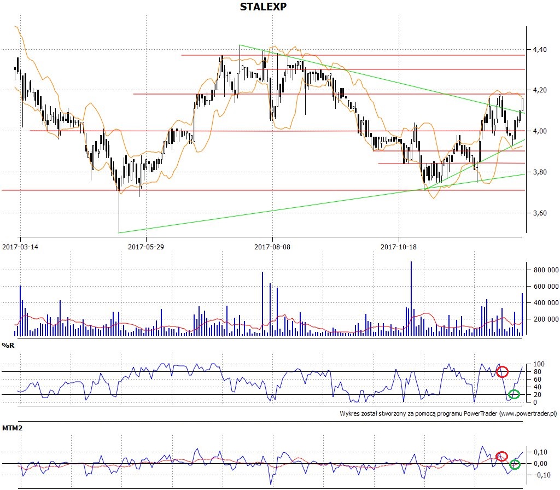
Task: Click the 2017-05-29 date axis label
Action: (x=146, y=247)
